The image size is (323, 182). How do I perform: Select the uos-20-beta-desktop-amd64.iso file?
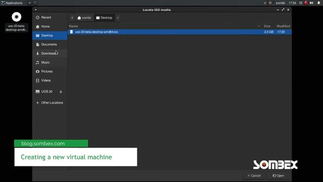(x=179, y=32)
